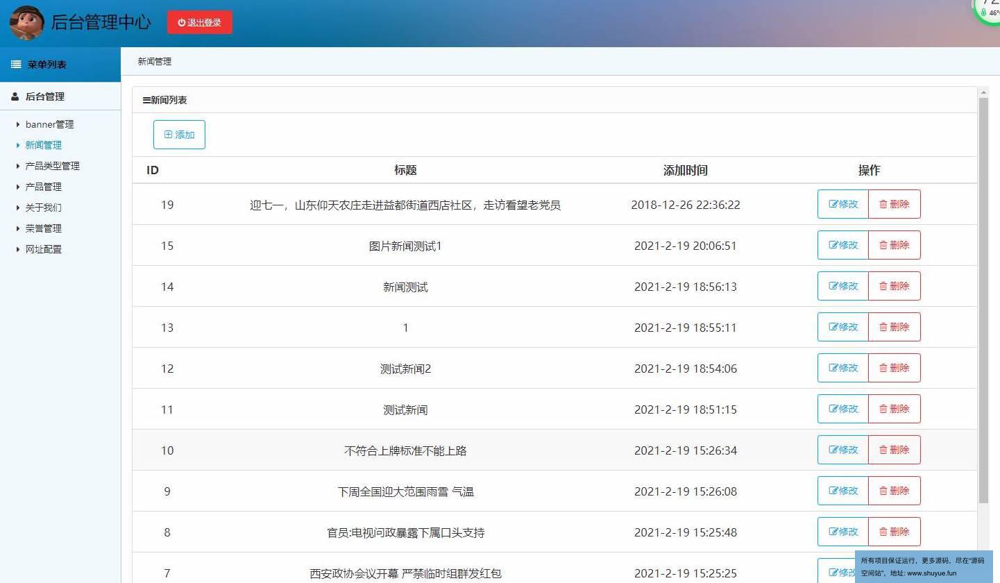The width and height of the screenshot is (1000, 583).
Task: Expand the 关于我们 arrow
Action: coord(18,208)
